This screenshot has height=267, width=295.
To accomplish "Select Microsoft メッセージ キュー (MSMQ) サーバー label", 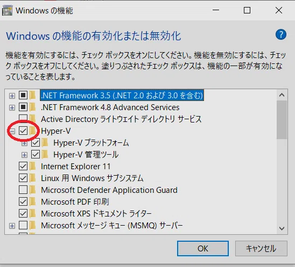I will (112, 225).
